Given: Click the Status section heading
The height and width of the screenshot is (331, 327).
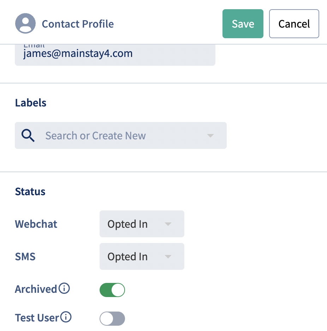Looking at the screenshot, I should tap(30, 192).
